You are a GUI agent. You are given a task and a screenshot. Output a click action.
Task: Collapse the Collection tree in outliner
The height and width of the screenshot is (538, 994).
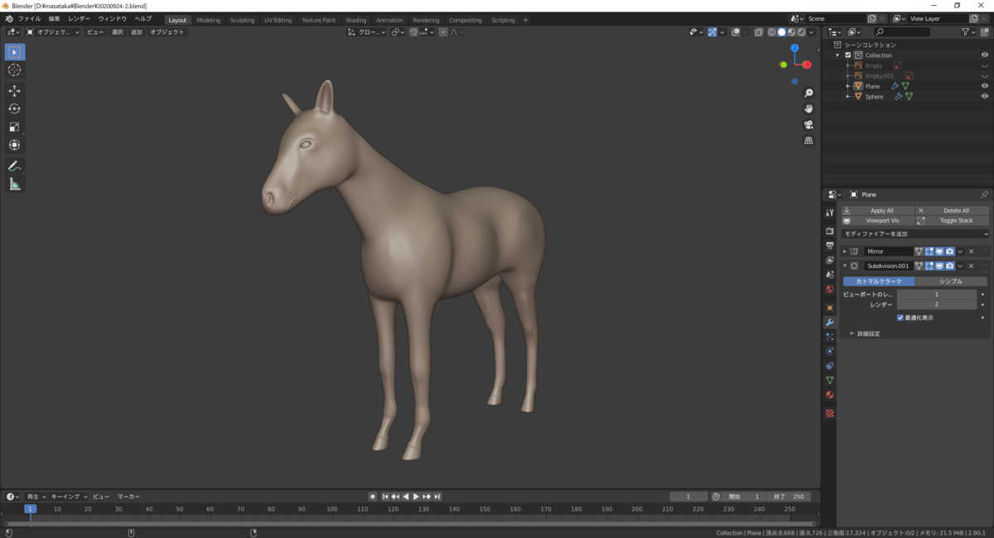pos(837,55)
